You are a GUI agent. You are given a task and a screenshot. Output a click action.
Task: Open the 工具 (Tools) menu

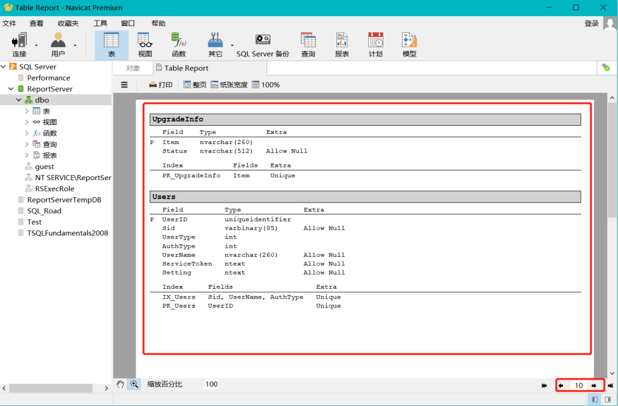point(100,23)
